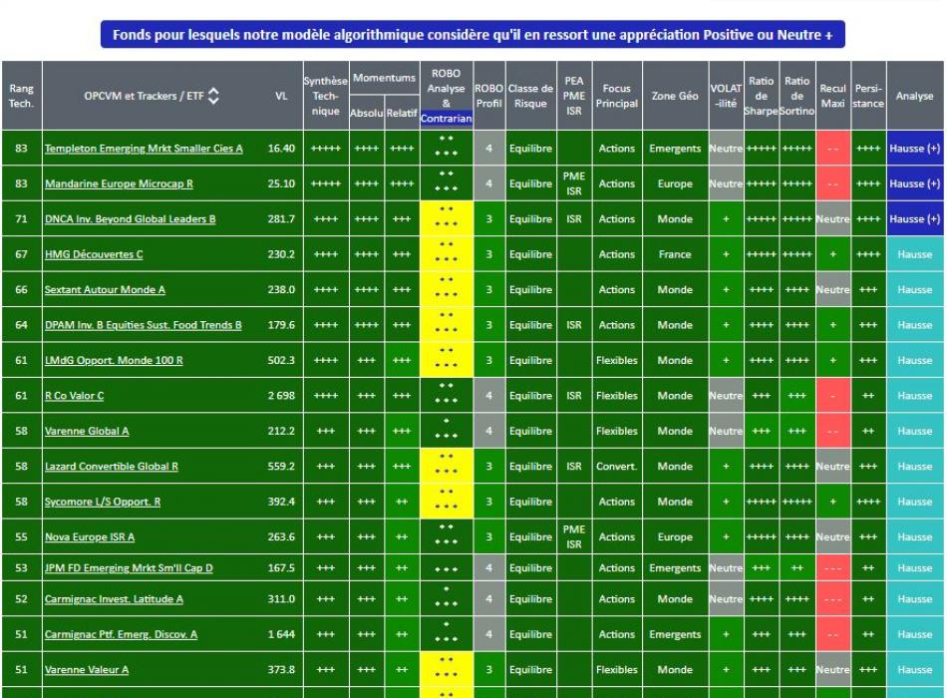
Task: Follow the DNCA Inv. Beyond Global Leaders B link
Action: click(130, 219)
